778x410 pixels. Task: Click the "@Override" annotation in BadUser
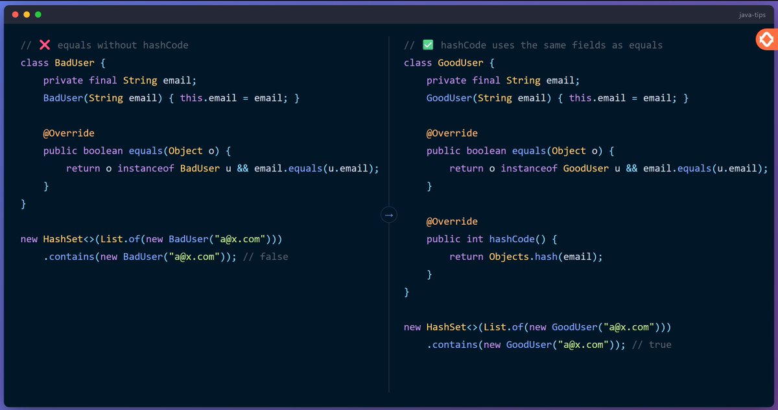(69, 133)
